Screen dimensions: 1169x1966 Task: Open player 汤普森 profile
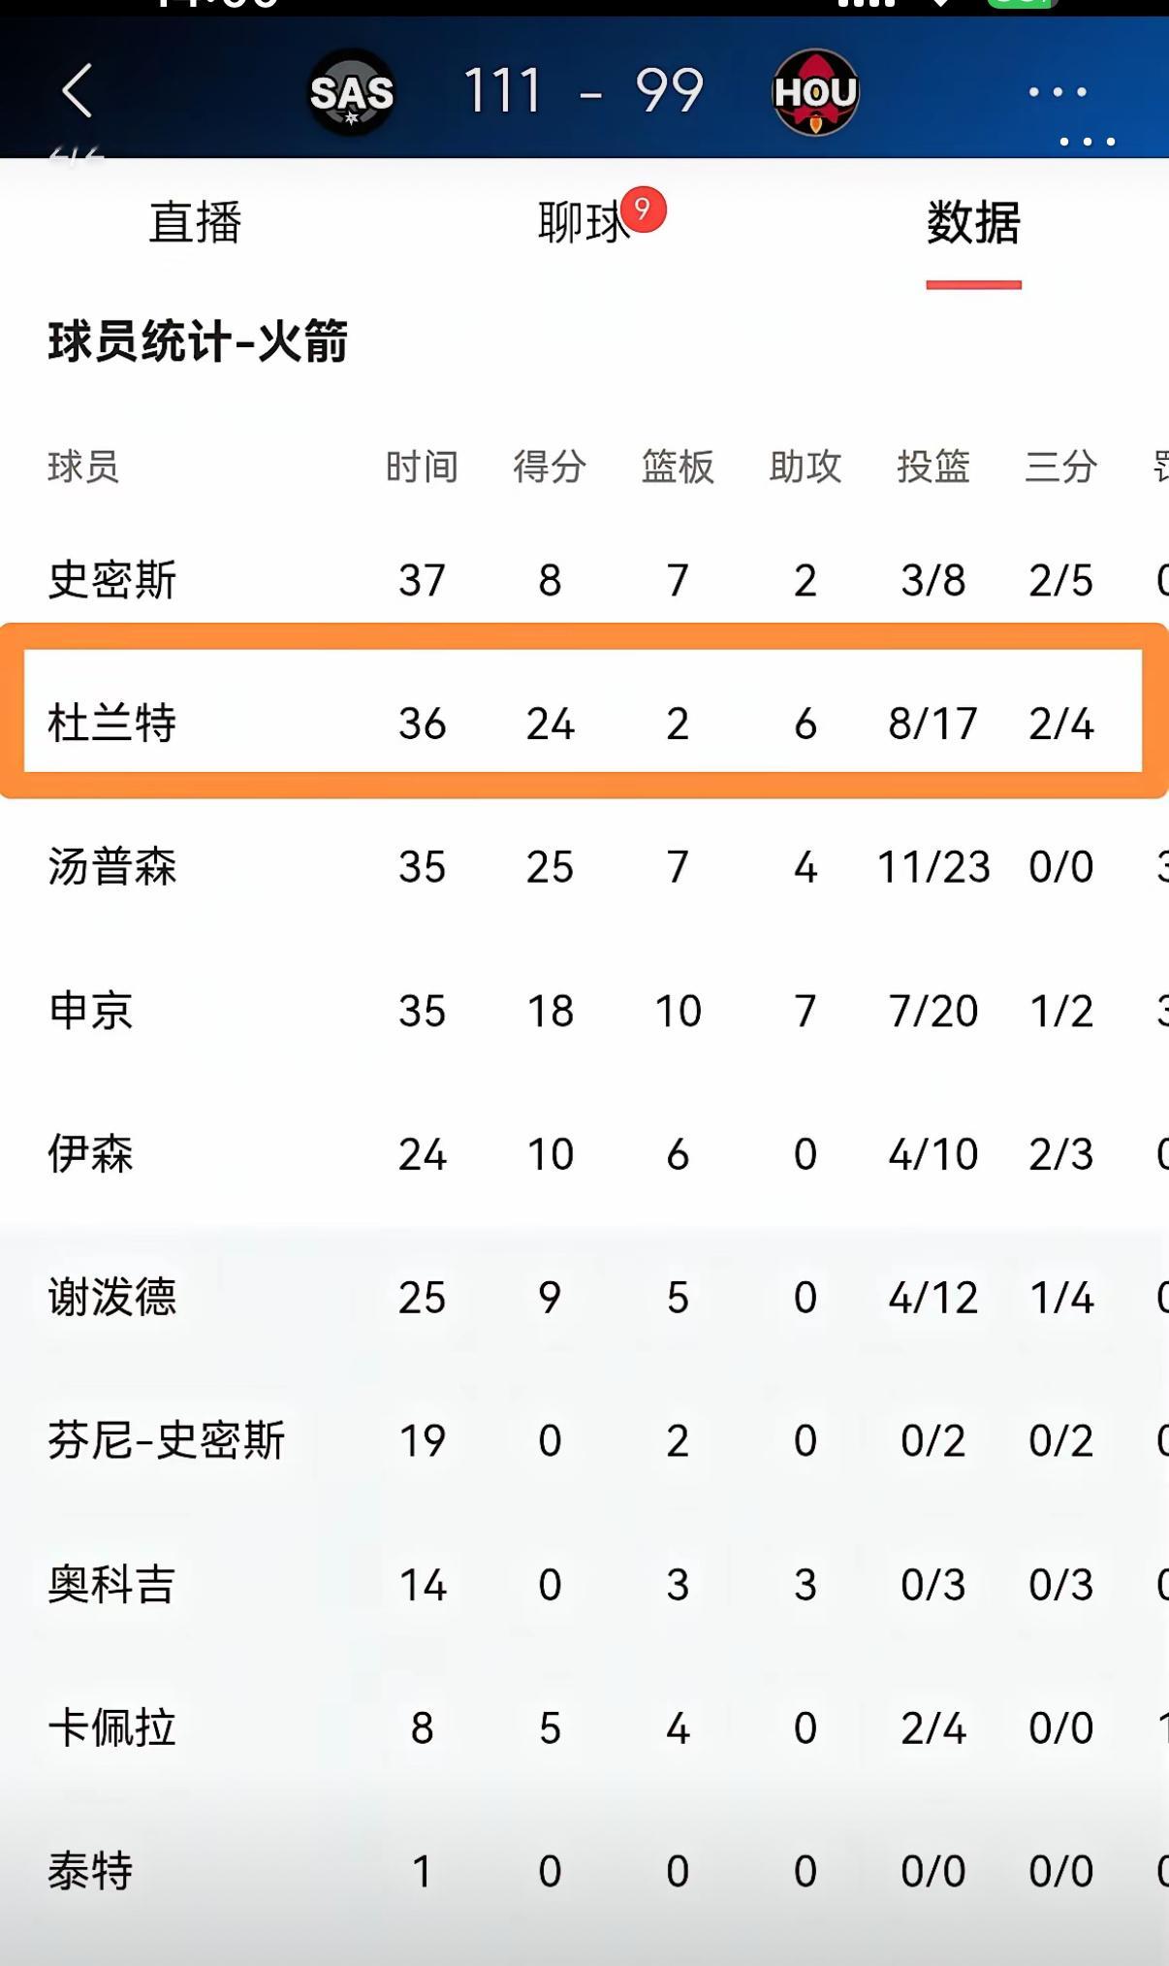(x=112, y=866)
